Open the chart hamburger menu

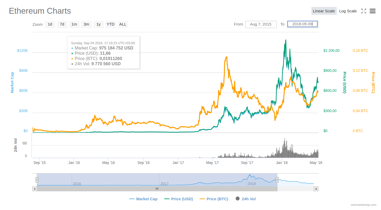(x=372, y=11)
